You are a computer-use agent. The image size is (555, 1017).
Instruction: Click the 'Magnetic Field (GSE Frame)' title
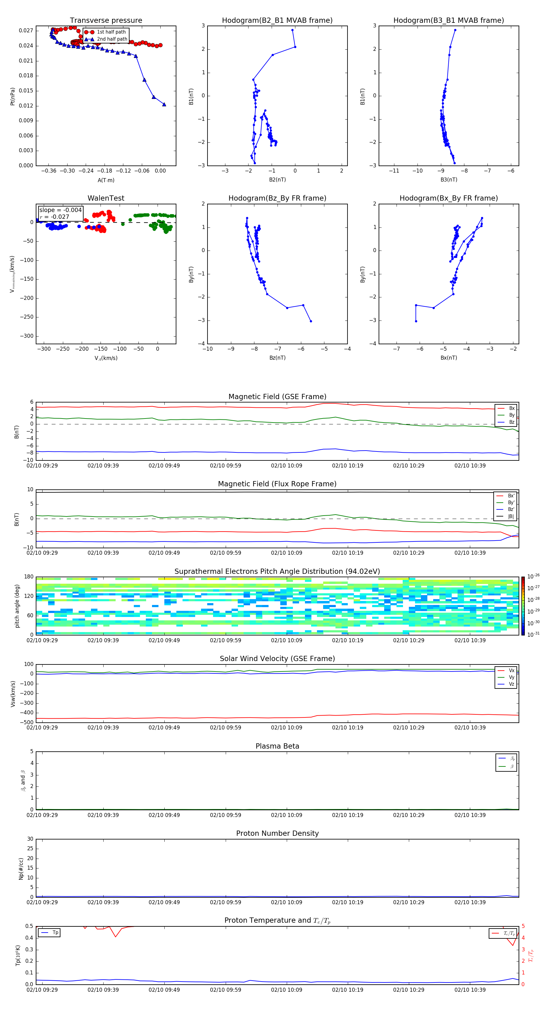pos(277,397)
